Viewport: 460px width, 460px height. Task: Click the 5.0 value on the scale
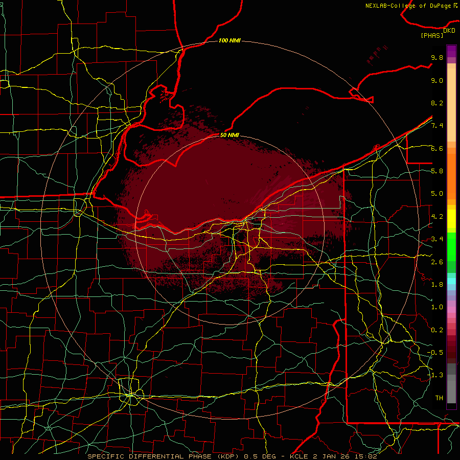(437, 194)
